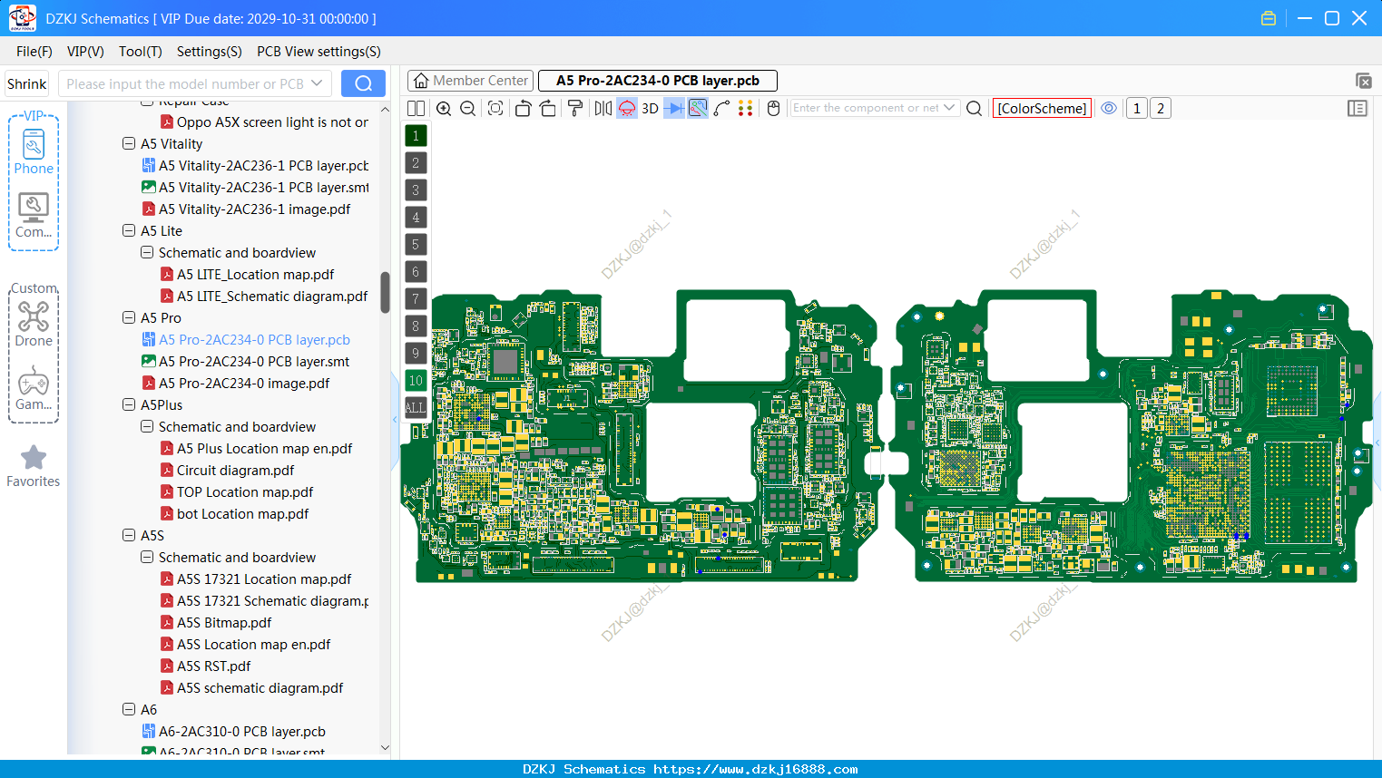Viewport: 1382px width, 778px height.
Task: Rotate the board counter-clockwise
Action: pyautogui.click(x=523, y=109)
